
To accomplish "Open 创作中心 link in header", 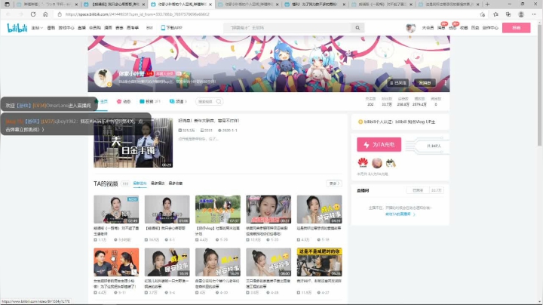I will [x=490, y=28].
